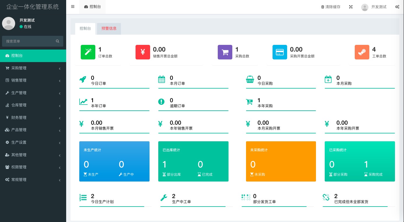404x222 pixels.
Task: Expand the 仓库管理 sidebar menu
Action: (33, 105)
